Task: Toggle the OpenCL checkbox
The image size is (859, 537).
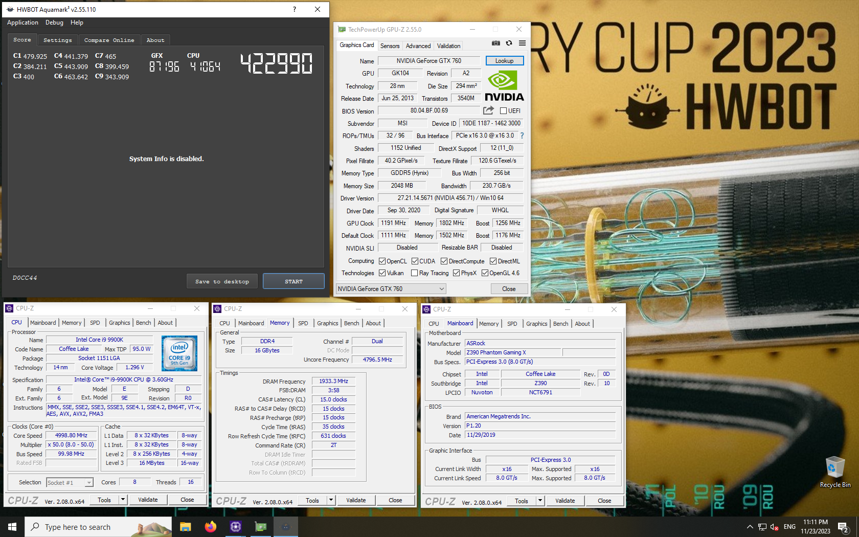Action: [x=382, y=261]
